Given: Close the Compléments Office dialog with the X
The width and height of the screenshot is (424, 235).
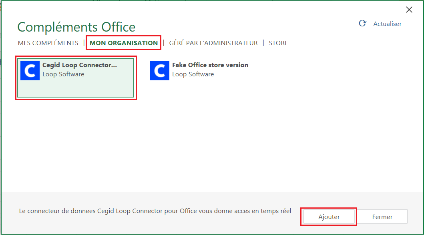Looking at the screenshot, I should (x=409, y=10).
